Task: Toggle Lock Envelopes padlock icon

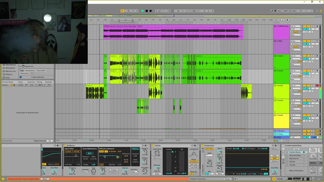Action: [287, 19]
